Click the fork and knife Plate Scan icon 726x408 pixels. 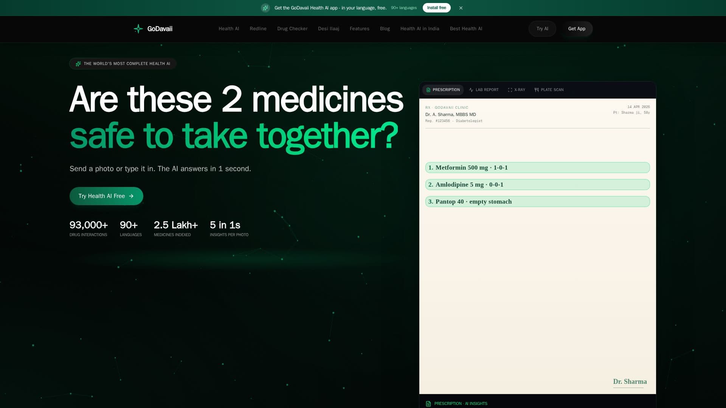pyautogui.click(x=537, y=90)
